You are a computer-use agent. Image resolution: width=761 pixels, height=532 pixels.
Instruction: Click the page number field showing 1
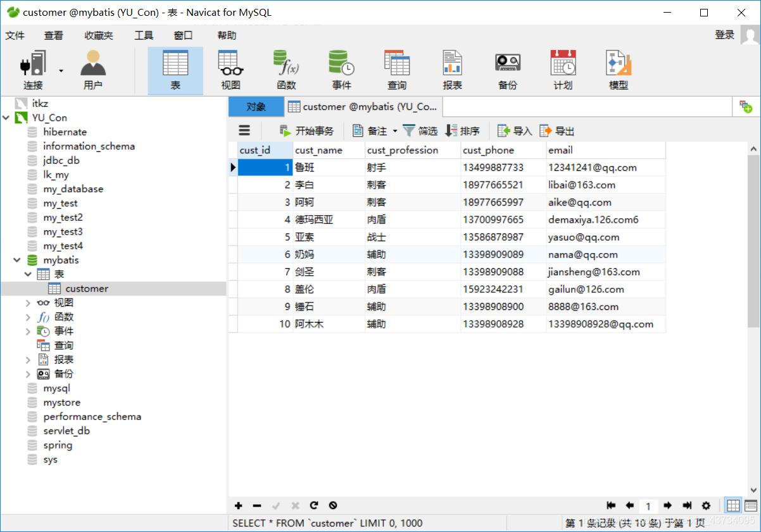coord(648,505)
